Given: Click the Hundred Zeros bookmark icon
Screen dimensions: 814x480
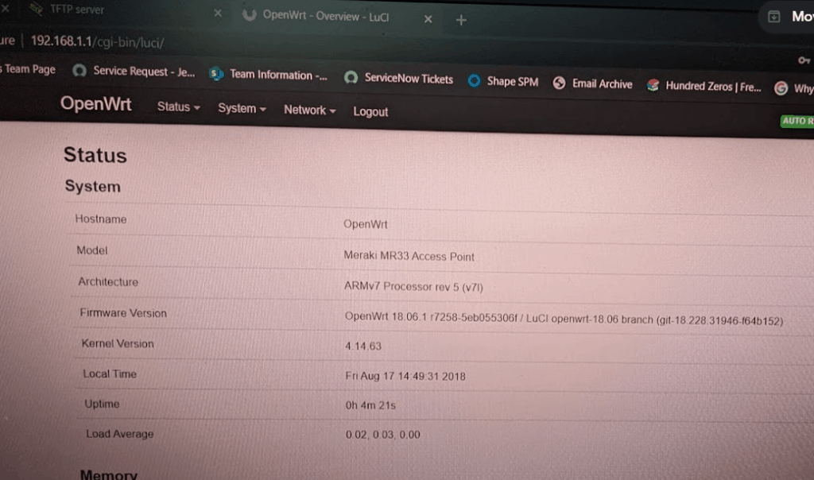Looking at the screenshot, I should 653,85.
